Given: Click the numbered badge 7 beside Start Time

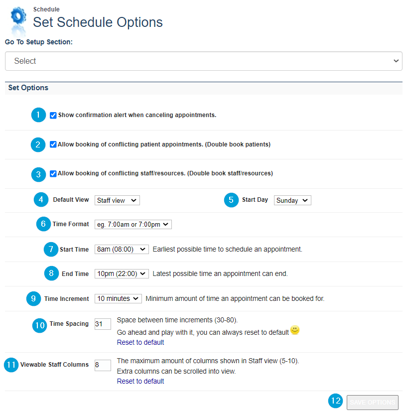Looking at the screenshot, I should pyautogui.click(x=51, y=249).
